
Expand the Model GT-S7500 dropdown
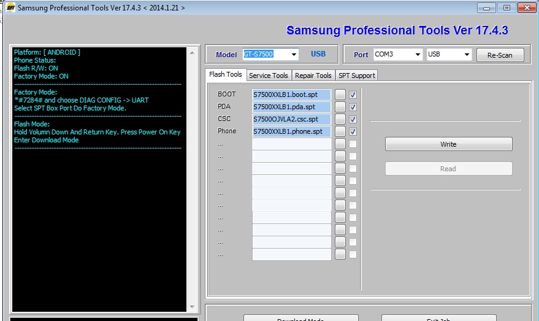(x=294, y=55)
